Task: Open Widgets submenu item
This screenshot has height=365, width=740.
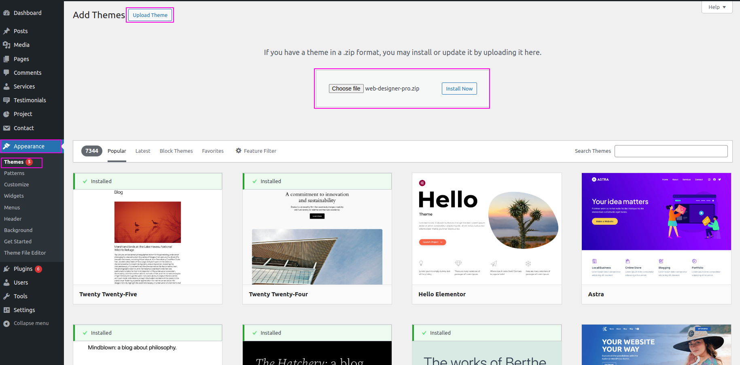Action: coord(14,196)
